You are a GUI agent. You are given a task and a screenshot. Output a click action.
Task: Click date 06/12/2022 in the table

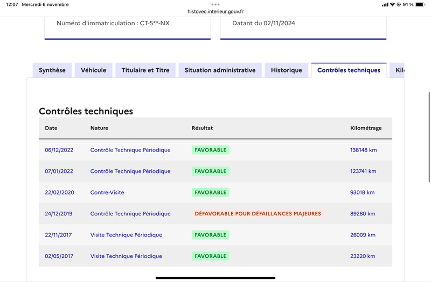59,150
